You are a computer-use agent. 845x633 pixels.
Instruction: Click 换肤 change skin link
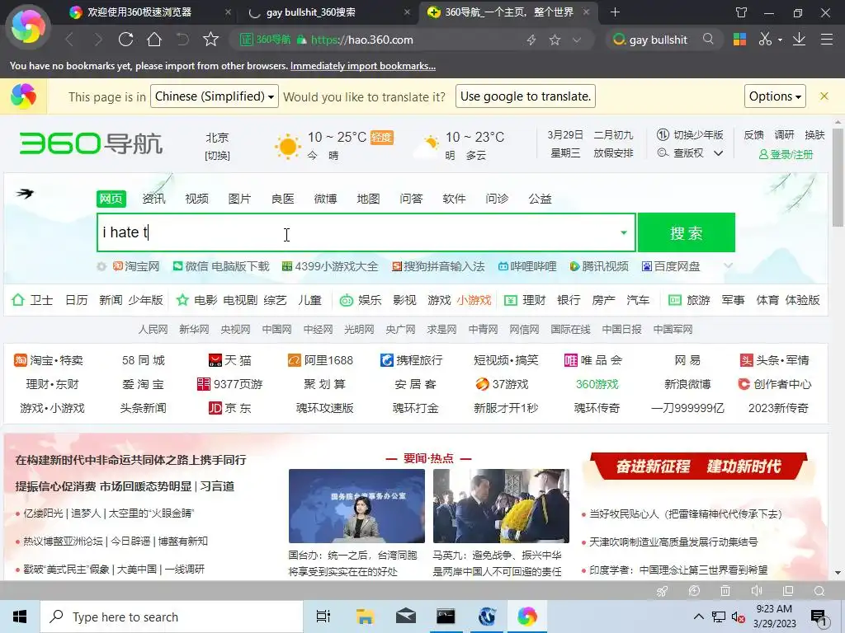coord(814,134)
